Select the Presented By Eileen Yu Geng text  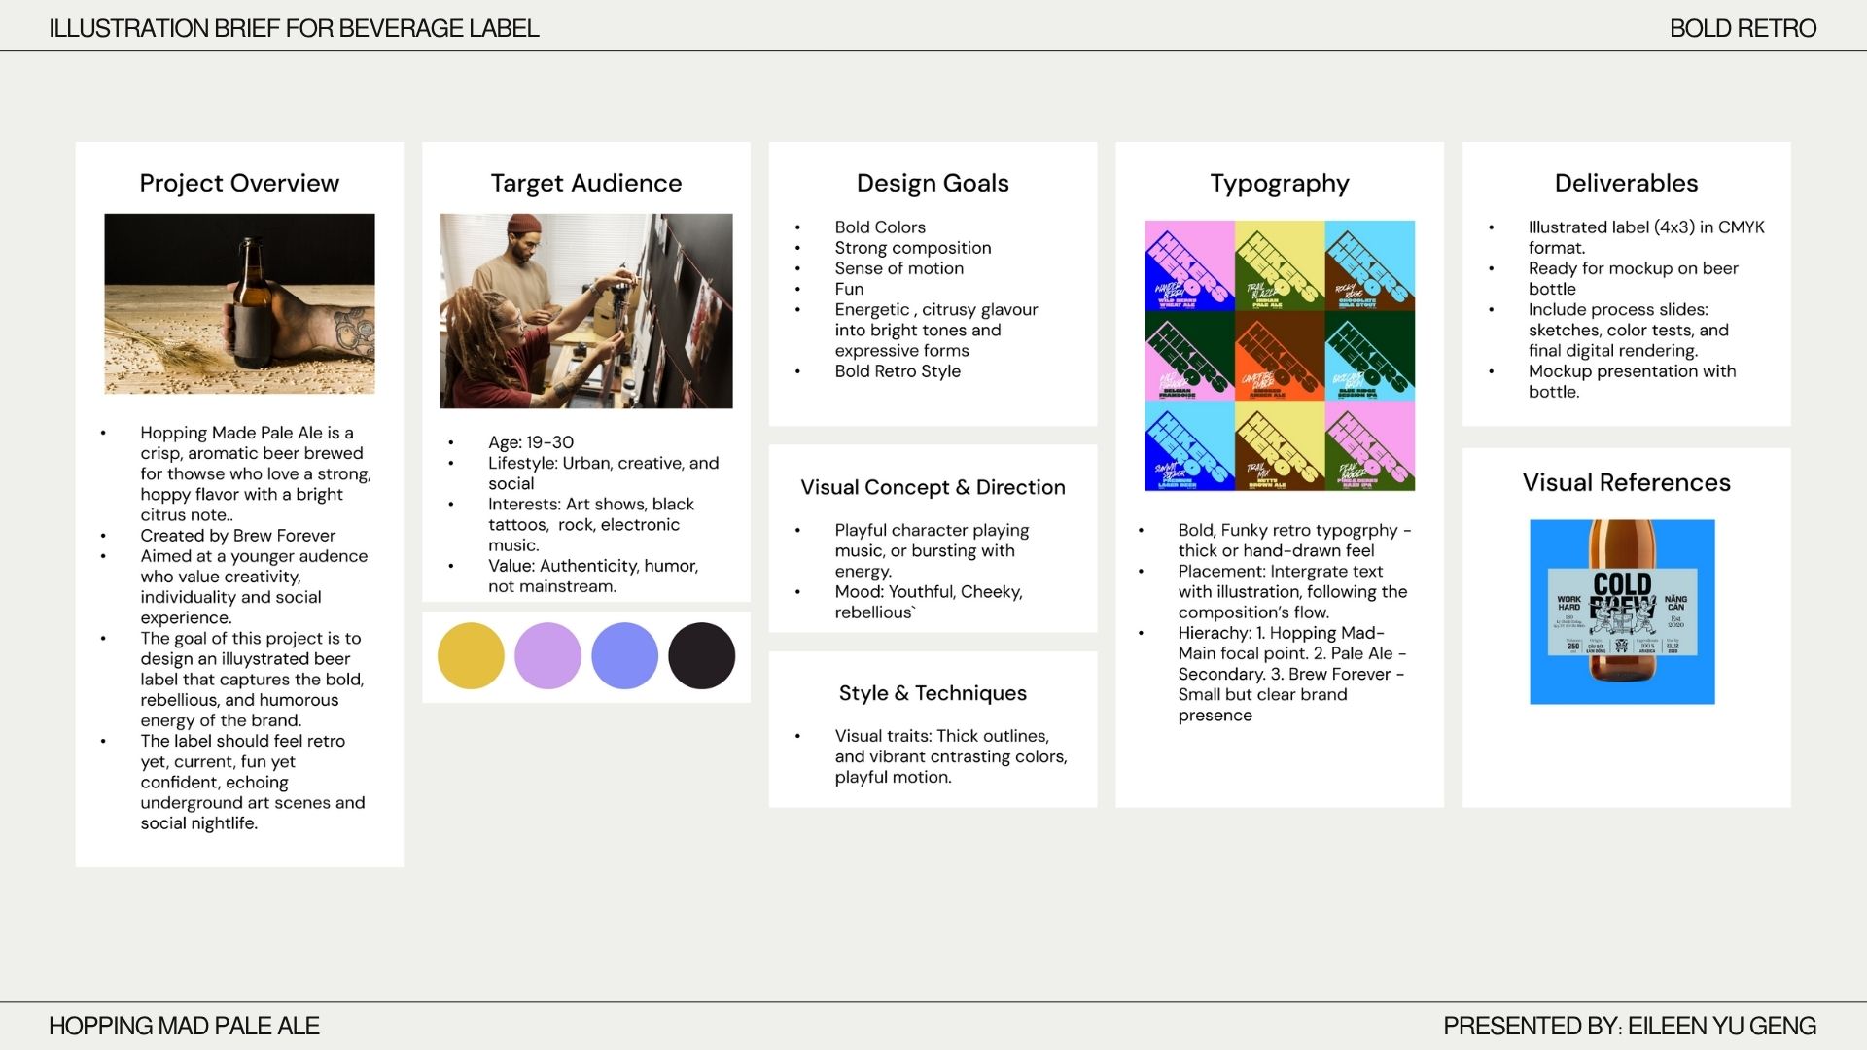[1629, 1026]
